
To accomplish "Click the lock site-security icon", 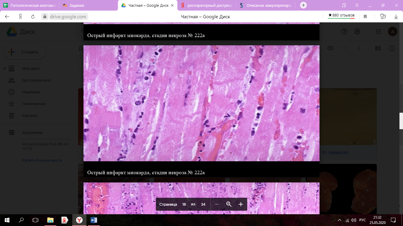I will click(x=45, y=17).
